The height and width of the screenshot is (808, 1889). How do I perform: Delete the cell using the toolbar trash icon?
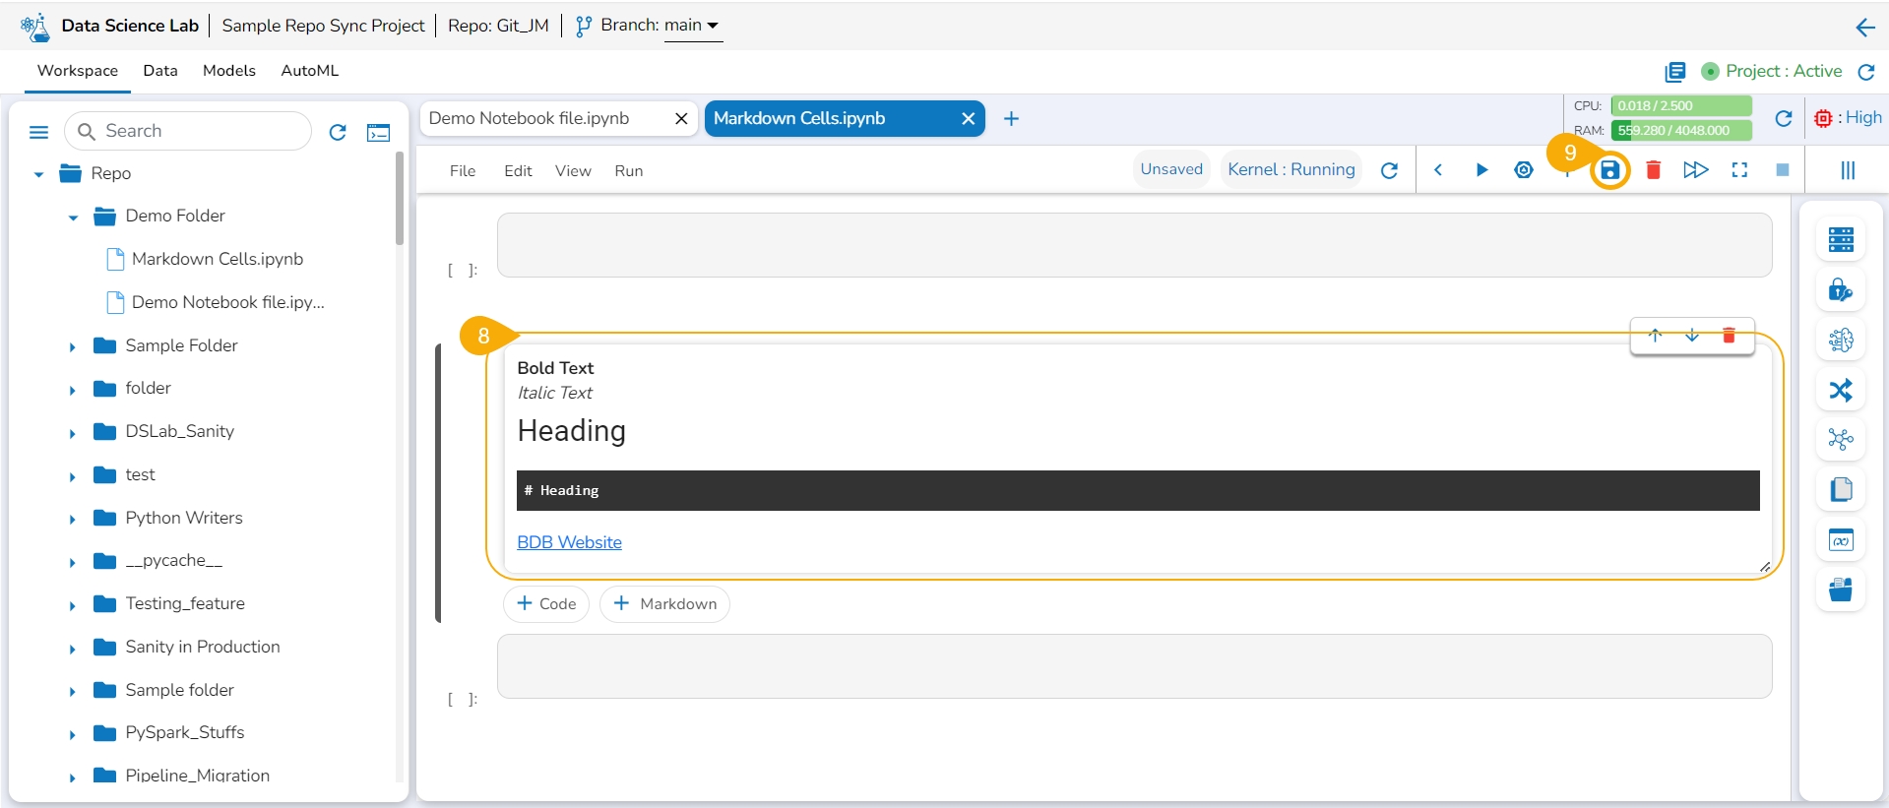1654,170
